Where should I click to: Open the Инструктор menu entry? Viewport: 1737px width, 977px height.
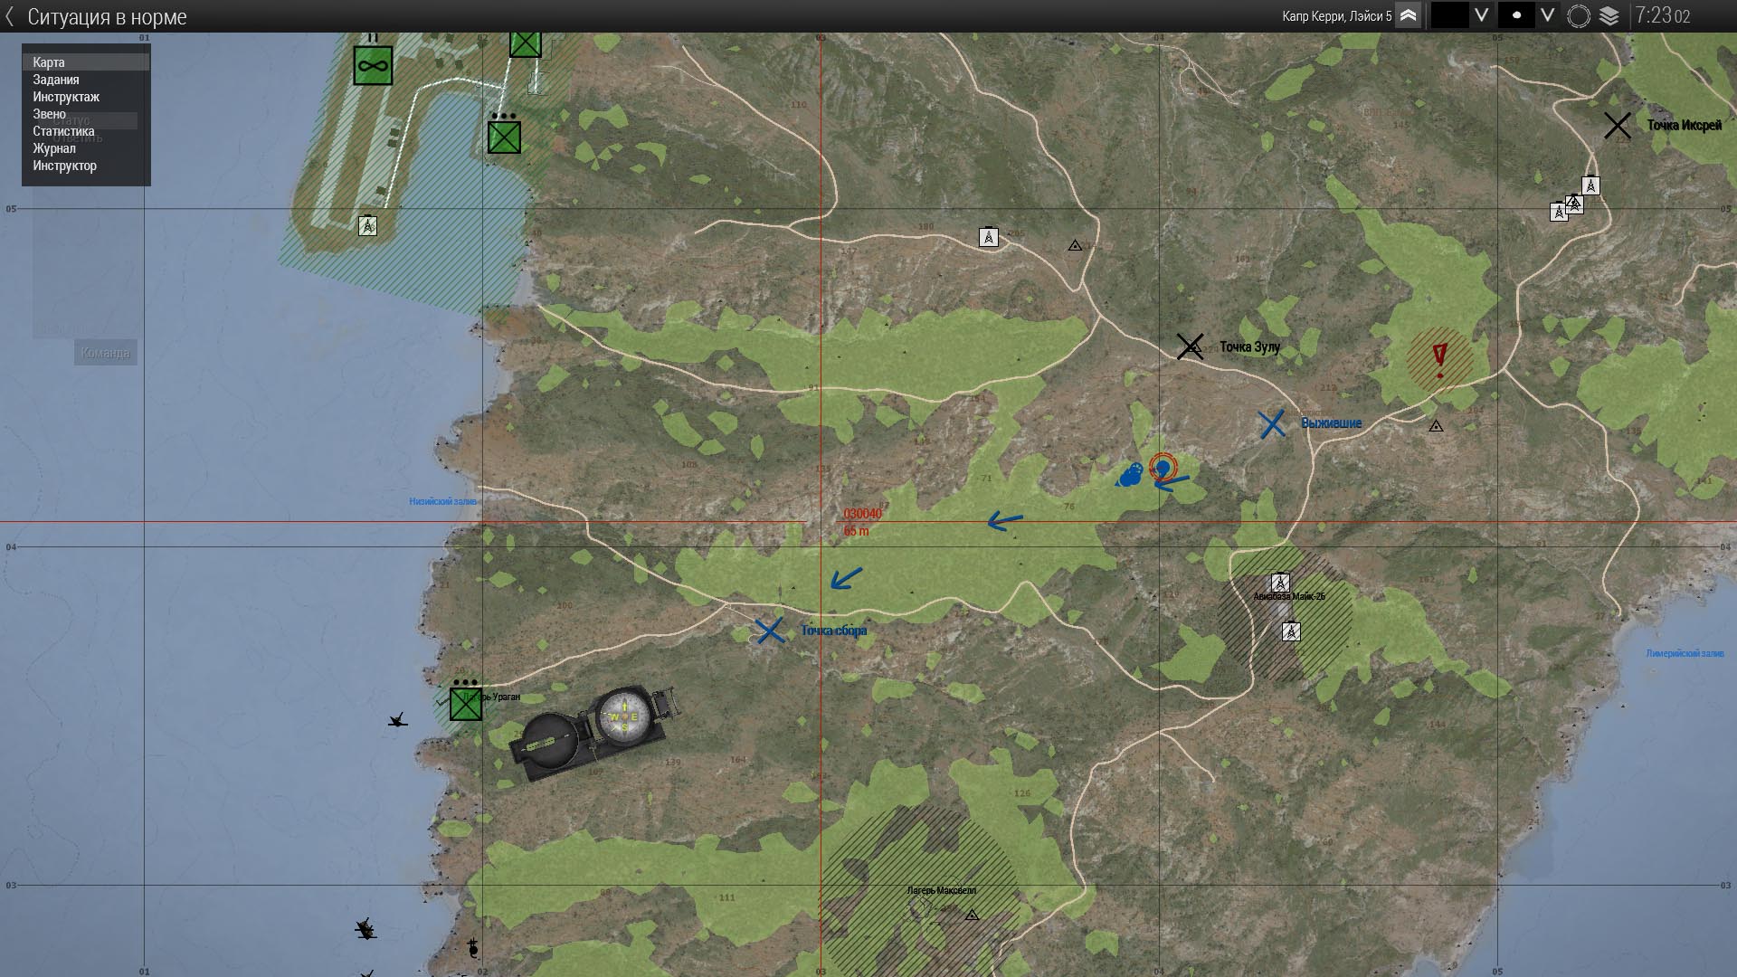tap(86, 166)
